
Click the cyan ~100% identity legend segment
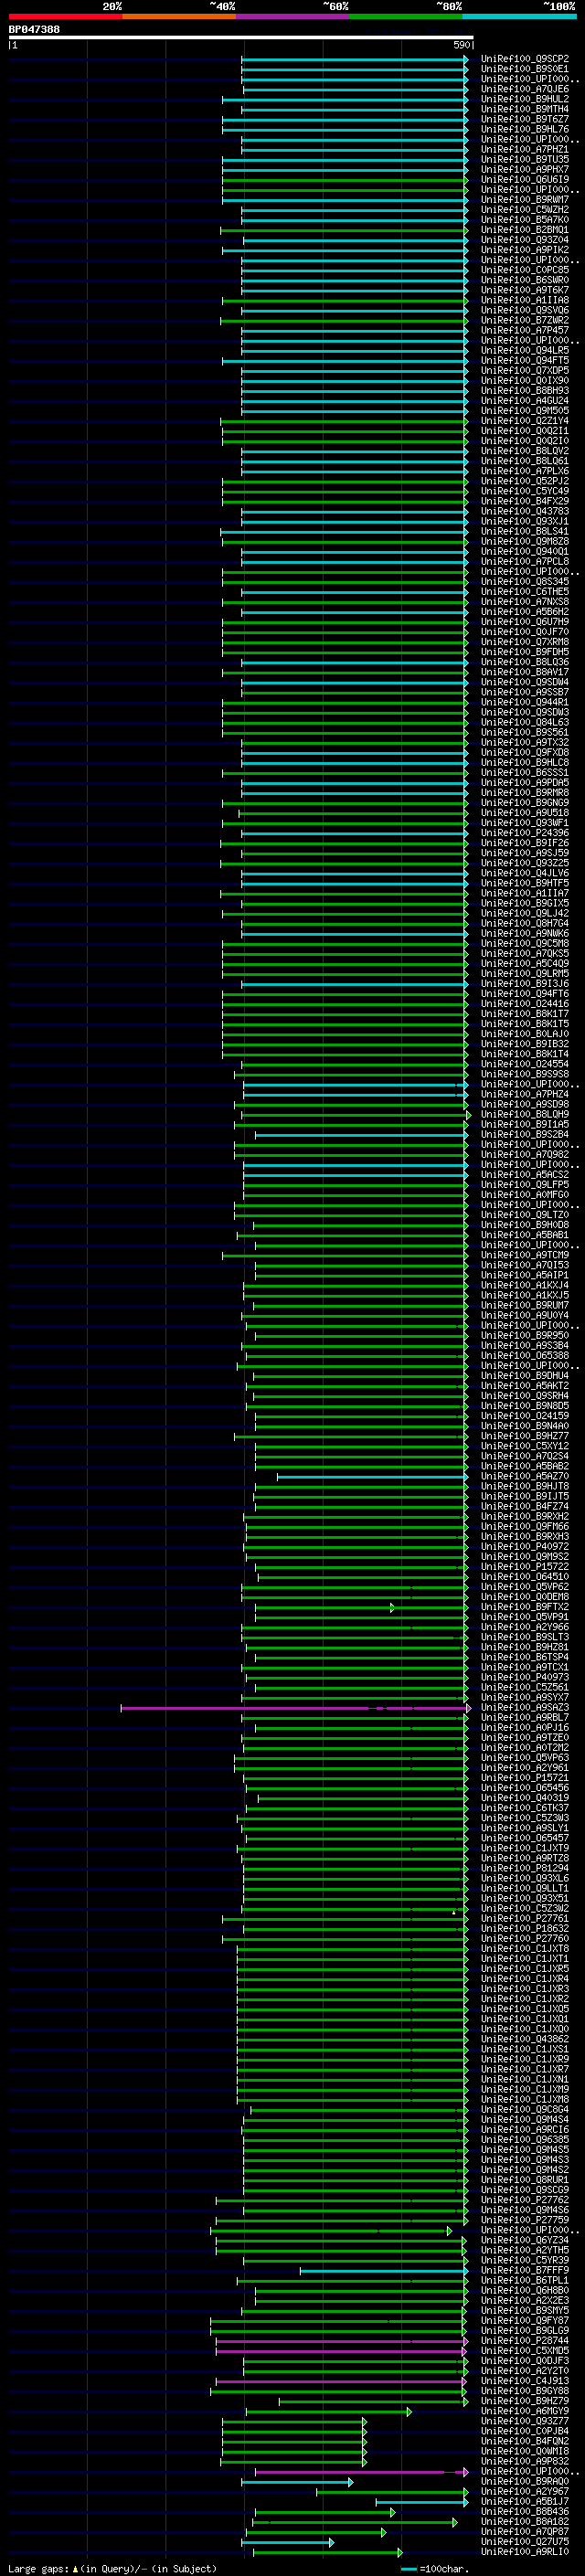(x=519, y=16)
